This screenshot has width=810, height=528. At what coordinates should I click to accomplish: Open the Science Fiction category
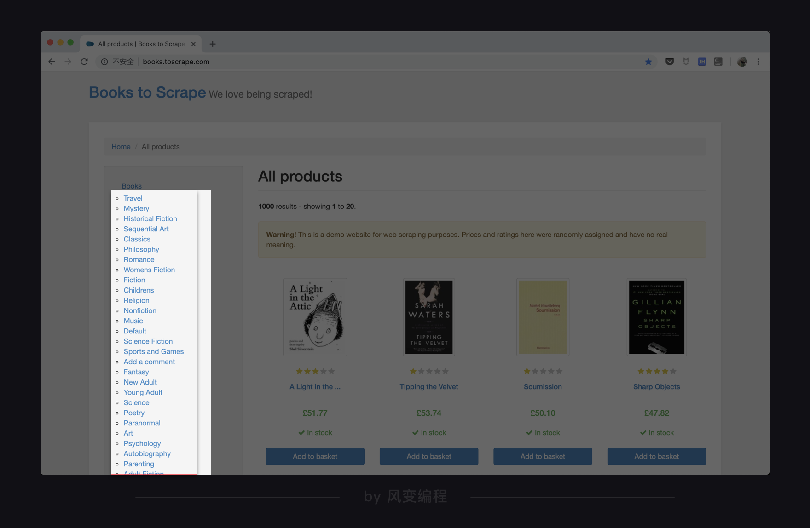(148, 341)
